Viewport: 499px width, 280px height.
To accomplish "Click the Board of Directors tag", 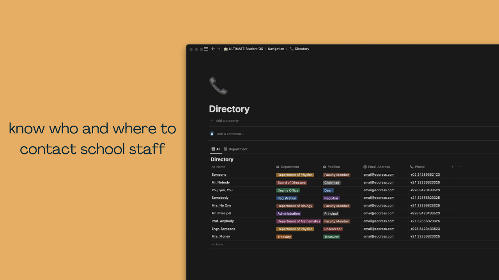I will tap(292, 183).
